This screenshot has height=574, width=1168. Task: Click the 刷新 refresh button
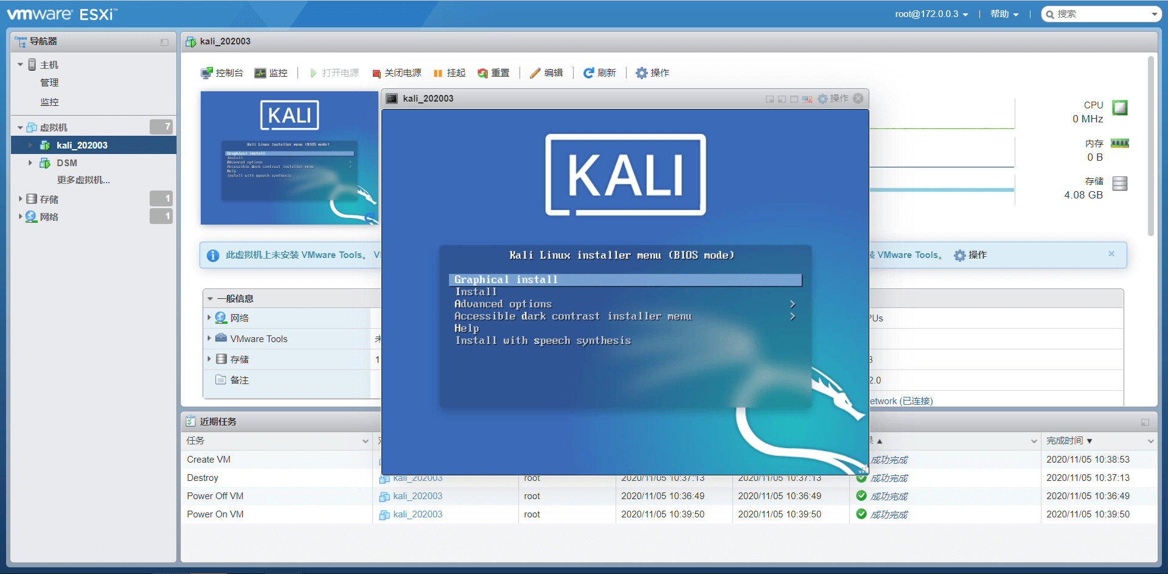coord(599,73)
